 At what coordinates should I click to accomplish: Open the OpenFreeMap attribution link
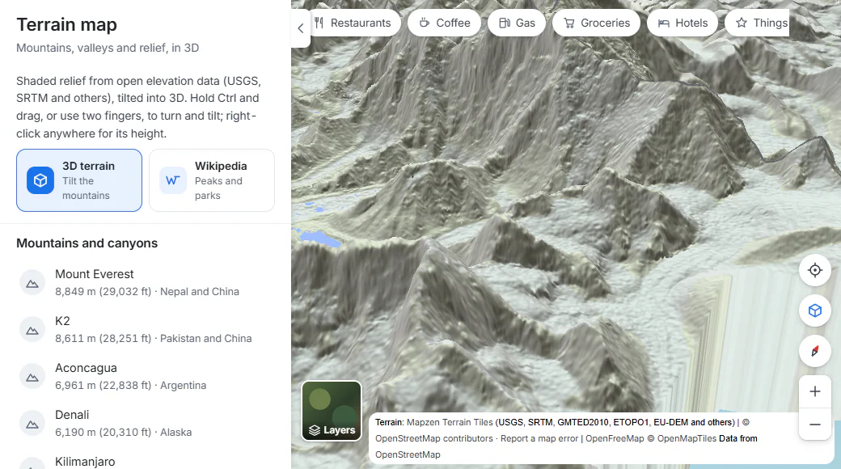click(615, 438)
